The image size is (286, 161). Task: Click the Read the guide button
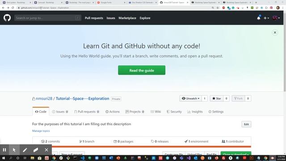click(x=142, y=70)
